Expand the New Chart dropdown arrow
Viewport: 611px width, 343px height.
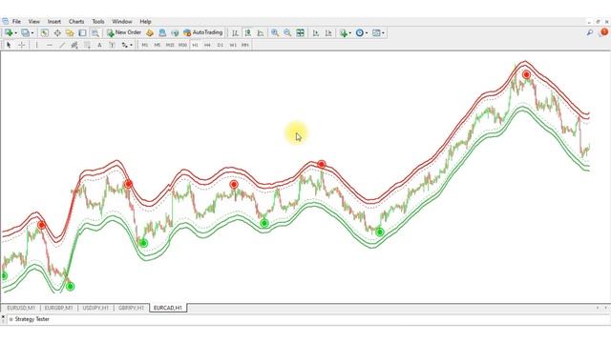click(15, 33)
